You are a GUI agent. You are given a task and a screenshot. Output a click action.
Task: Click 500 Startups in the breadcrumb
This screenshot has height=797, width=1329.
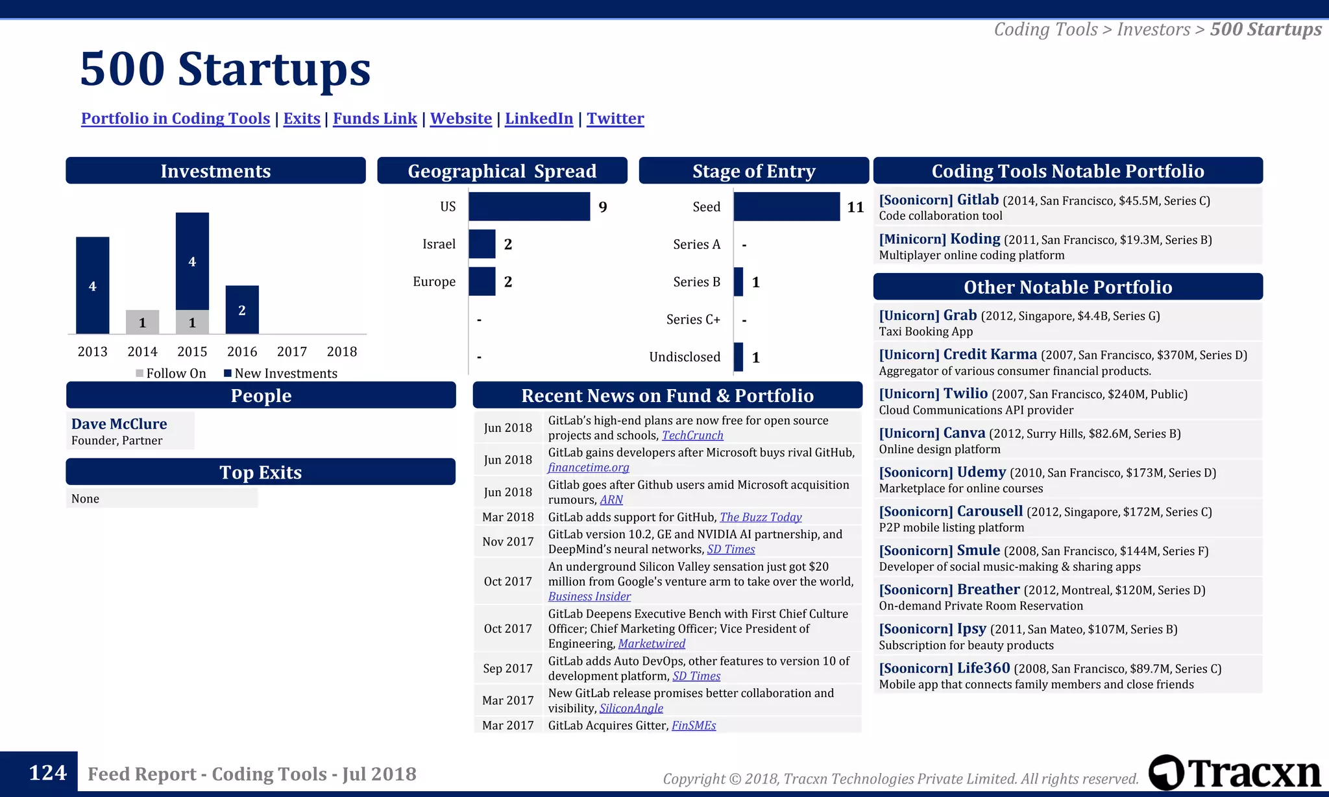(1266, 29)
